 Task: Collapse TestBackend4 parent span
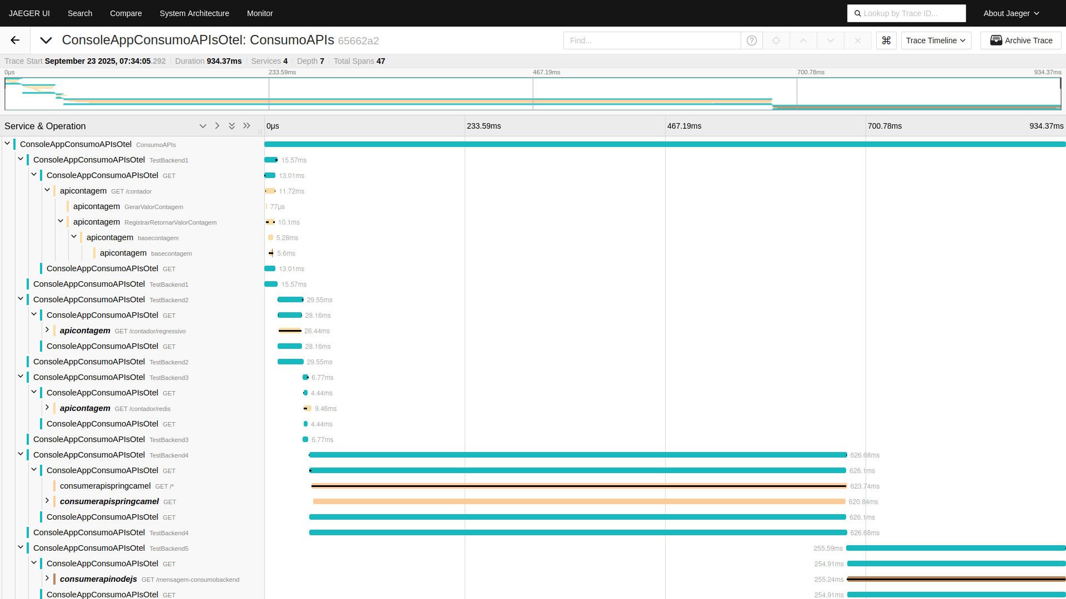(21, 454)
